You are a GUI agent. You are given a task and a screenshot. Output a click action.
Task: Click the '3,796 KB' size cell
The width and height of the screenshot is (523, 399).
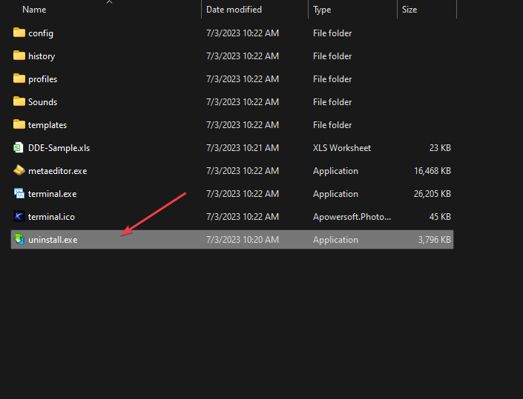click(x=435, y=240)
